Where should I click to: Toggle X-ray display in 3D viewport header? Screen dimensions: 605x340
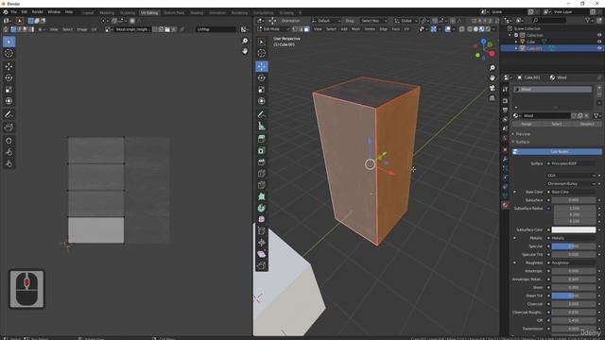tap(461, 29)
